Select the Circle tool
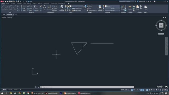Image resolution: width=169 pixels, height=95 pixels. (x=11, y=7)
